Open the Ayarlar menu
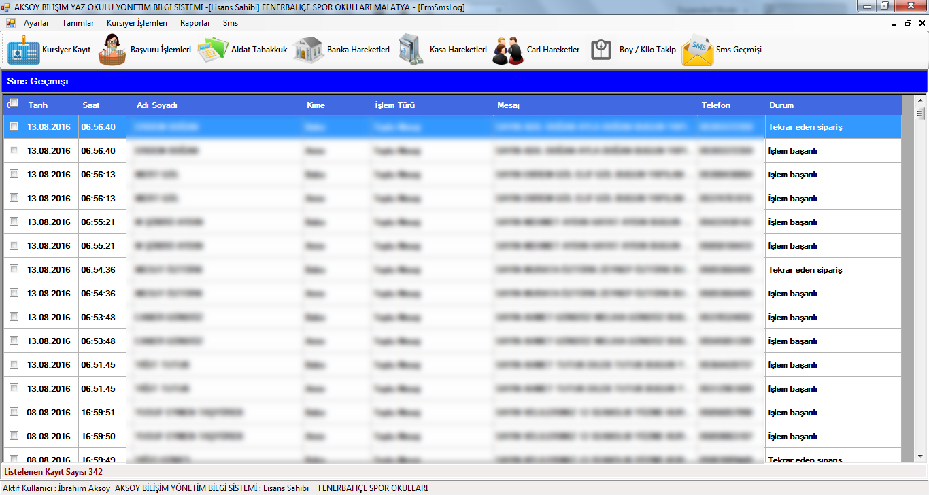 37,22
